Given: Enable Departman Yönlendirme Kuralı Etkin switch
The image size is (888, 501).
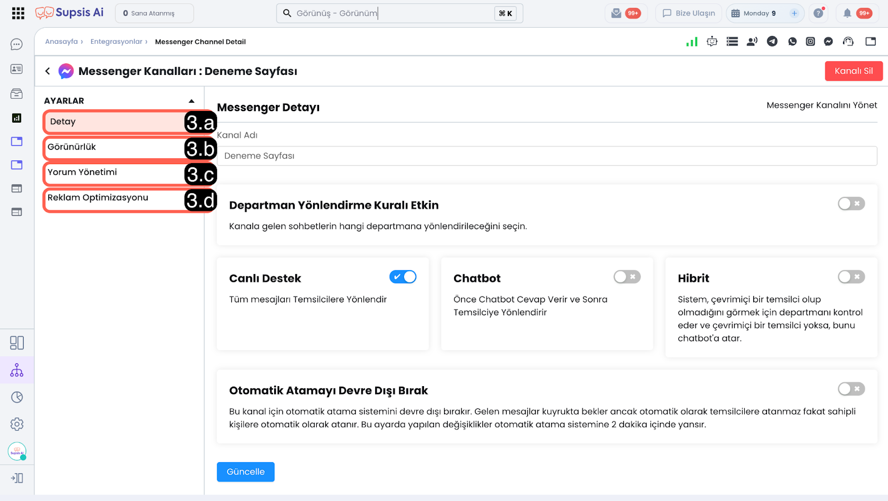Looking at the screenshot, I should (851, 204).
